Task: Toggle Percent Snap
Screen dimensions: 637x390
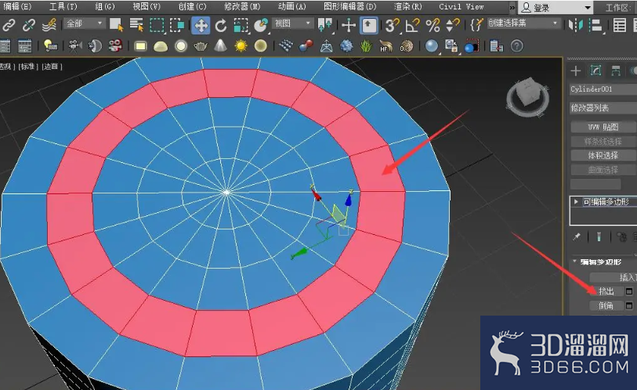Action: (433, 25)
